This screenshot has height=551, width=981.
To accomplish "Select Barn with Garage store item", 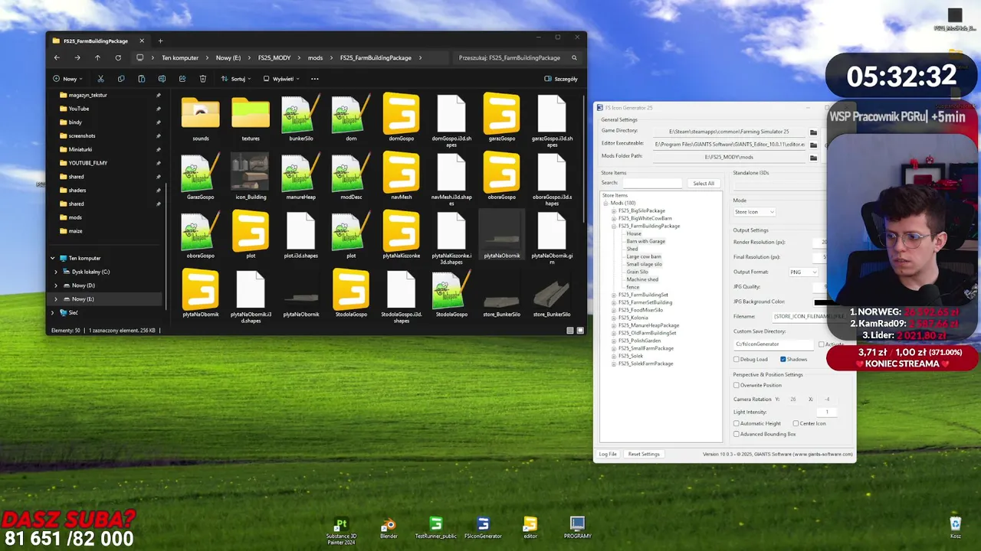I will pyautogui.click(x=645, y=241).
